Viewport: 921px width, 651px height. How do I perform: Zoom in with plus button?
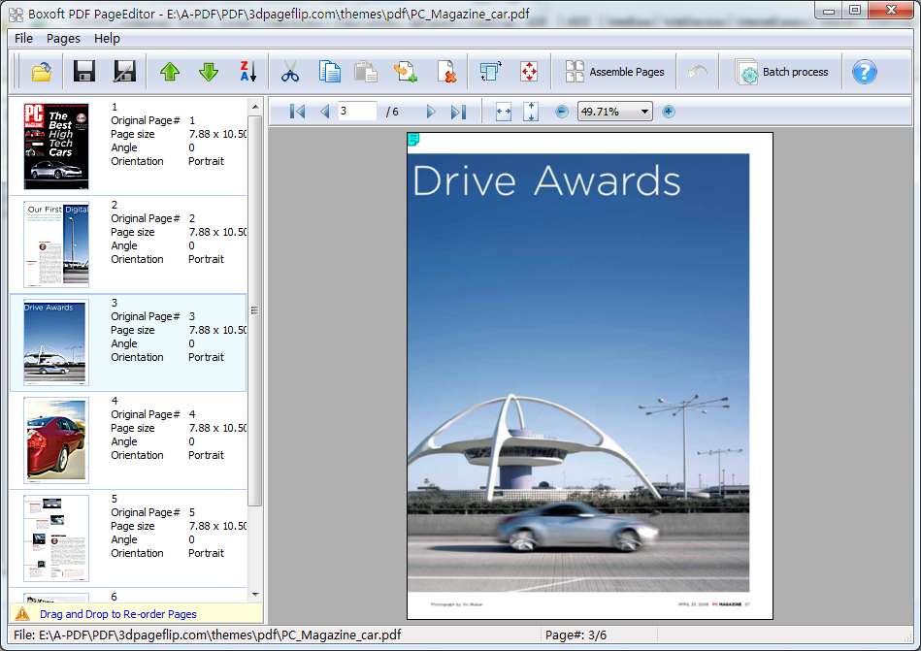pos(669,112)
